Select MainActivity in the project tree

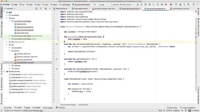[x=22, y=24]
